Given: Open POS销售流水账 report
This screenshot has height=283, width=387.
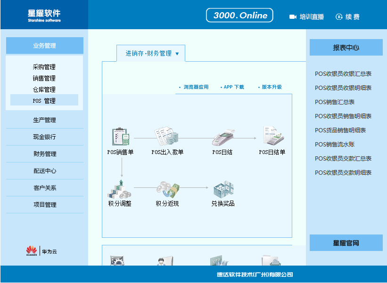Looking at the screenshot, I should 335,144.
